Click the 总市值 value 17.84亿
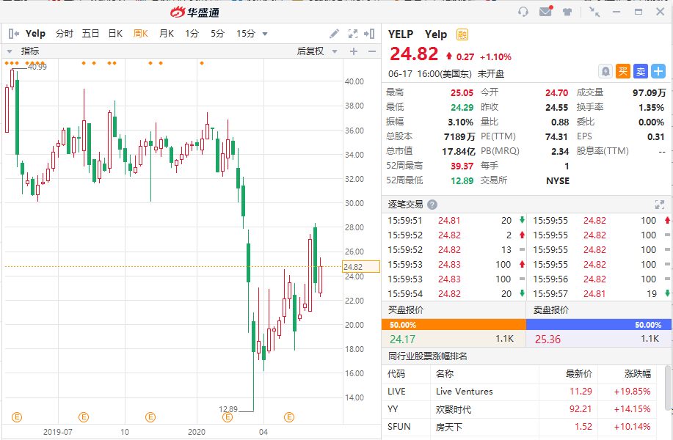Viewport: 673px width, 440px height. pyautogui.click(x=459, y=151)
